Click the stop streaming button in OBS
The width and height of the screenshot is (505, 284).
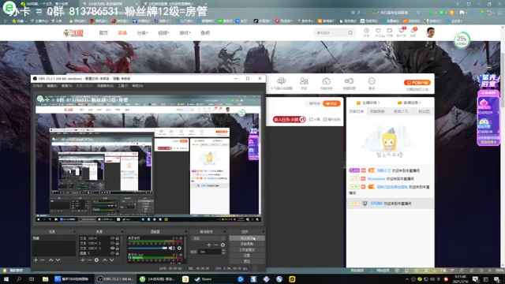(247, 238)
